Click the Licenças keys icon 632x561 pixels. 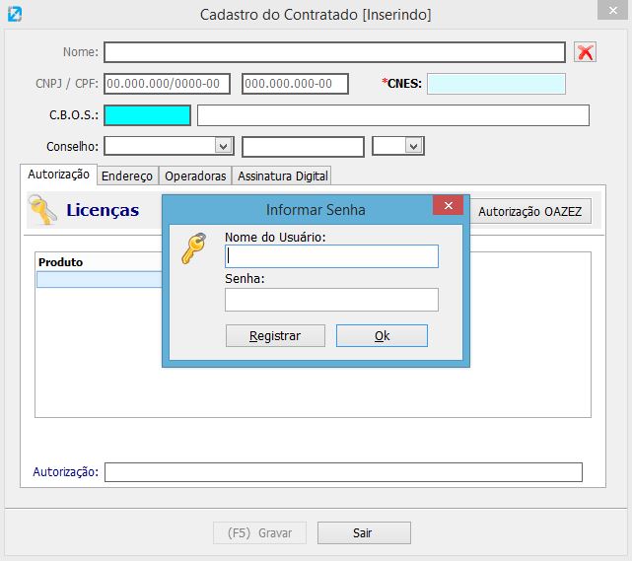tap(42, 210)
